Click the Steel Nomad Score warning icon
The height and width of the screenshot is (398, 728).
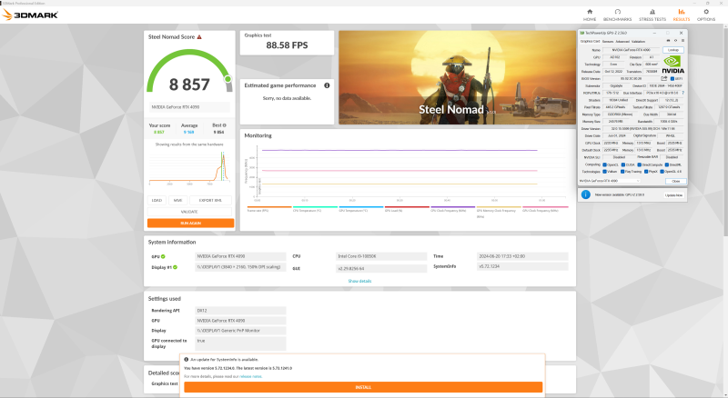(199, 36)
